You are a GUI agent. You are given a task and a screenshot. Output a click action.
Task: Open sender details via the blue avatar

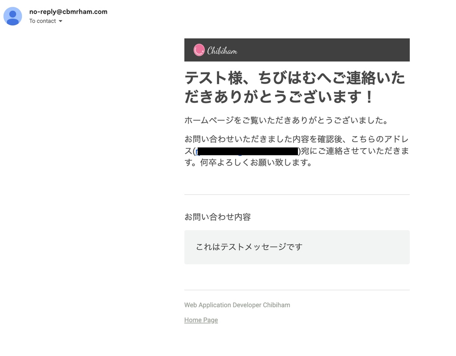point(12,16)
